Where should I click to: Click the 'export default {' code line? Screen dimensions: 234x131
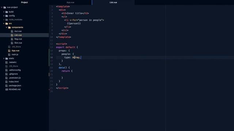(x=67, y=47)
